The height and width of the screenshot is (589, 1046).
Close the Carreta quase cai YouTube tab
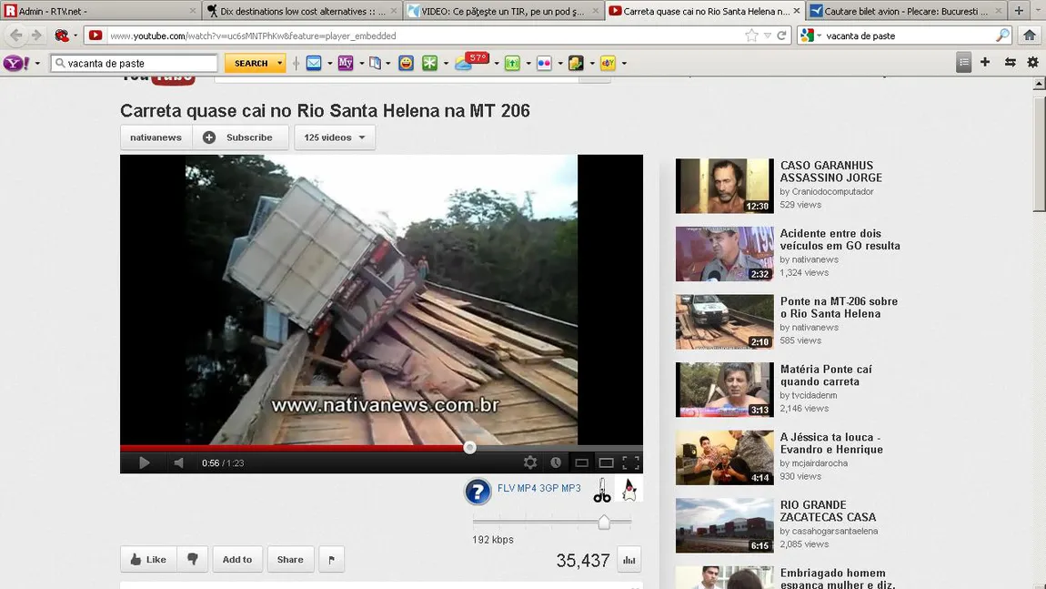click(797, 11)
